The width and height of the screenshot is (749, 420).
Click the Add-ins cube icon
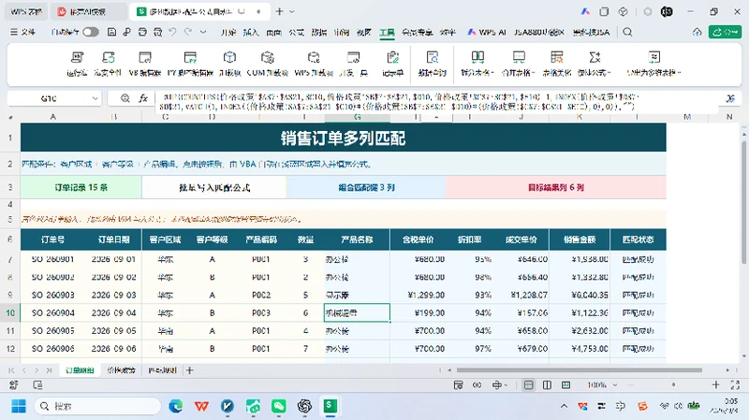[229, 58]
